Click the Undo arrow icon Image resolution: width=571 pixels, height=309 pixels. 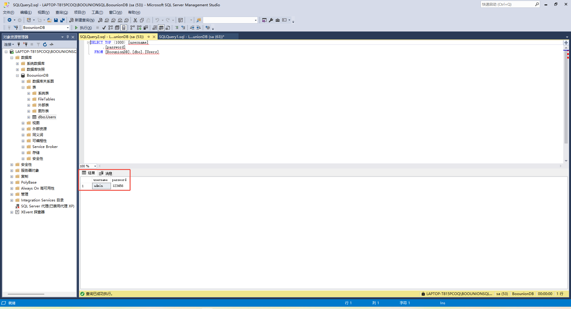tap(157, 20)
